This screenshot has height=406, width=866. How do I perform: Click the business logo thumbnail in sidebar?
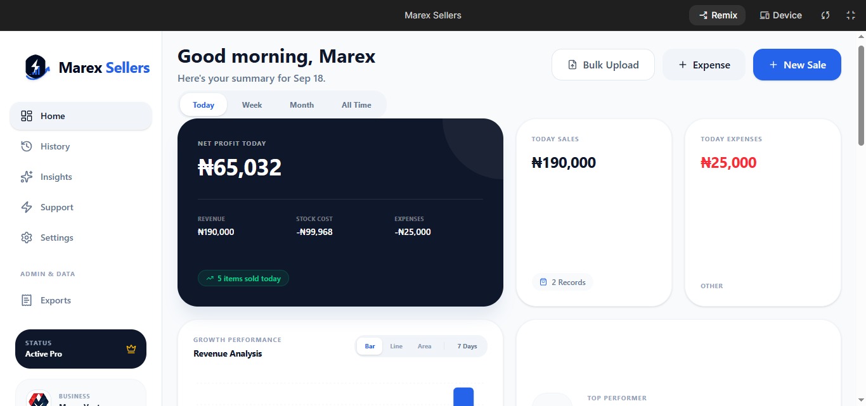(x=38, y=399)
